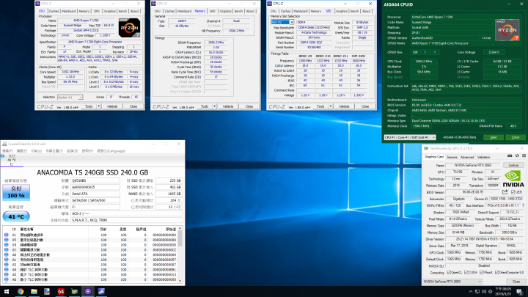
Task: Toggle the PhysX checkbox
Action: pyautogui.click(x=482, y=273)
